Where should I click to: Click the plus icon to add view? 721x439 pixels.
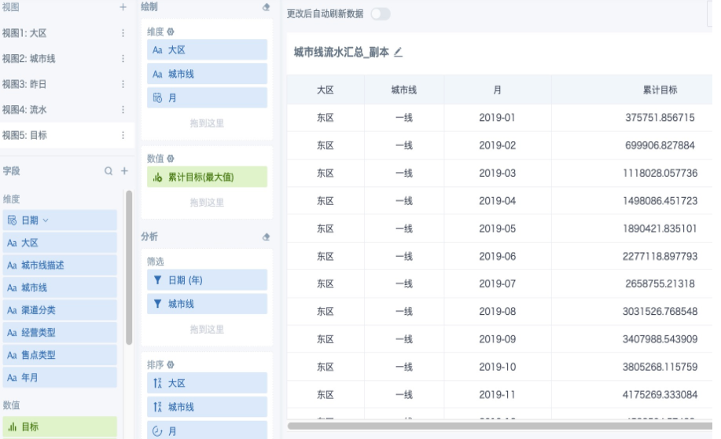click(123, 7)
